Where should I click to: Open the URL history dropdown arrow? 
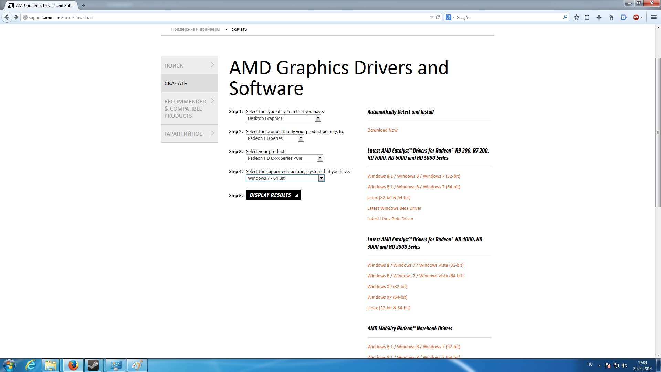point(432,17)
